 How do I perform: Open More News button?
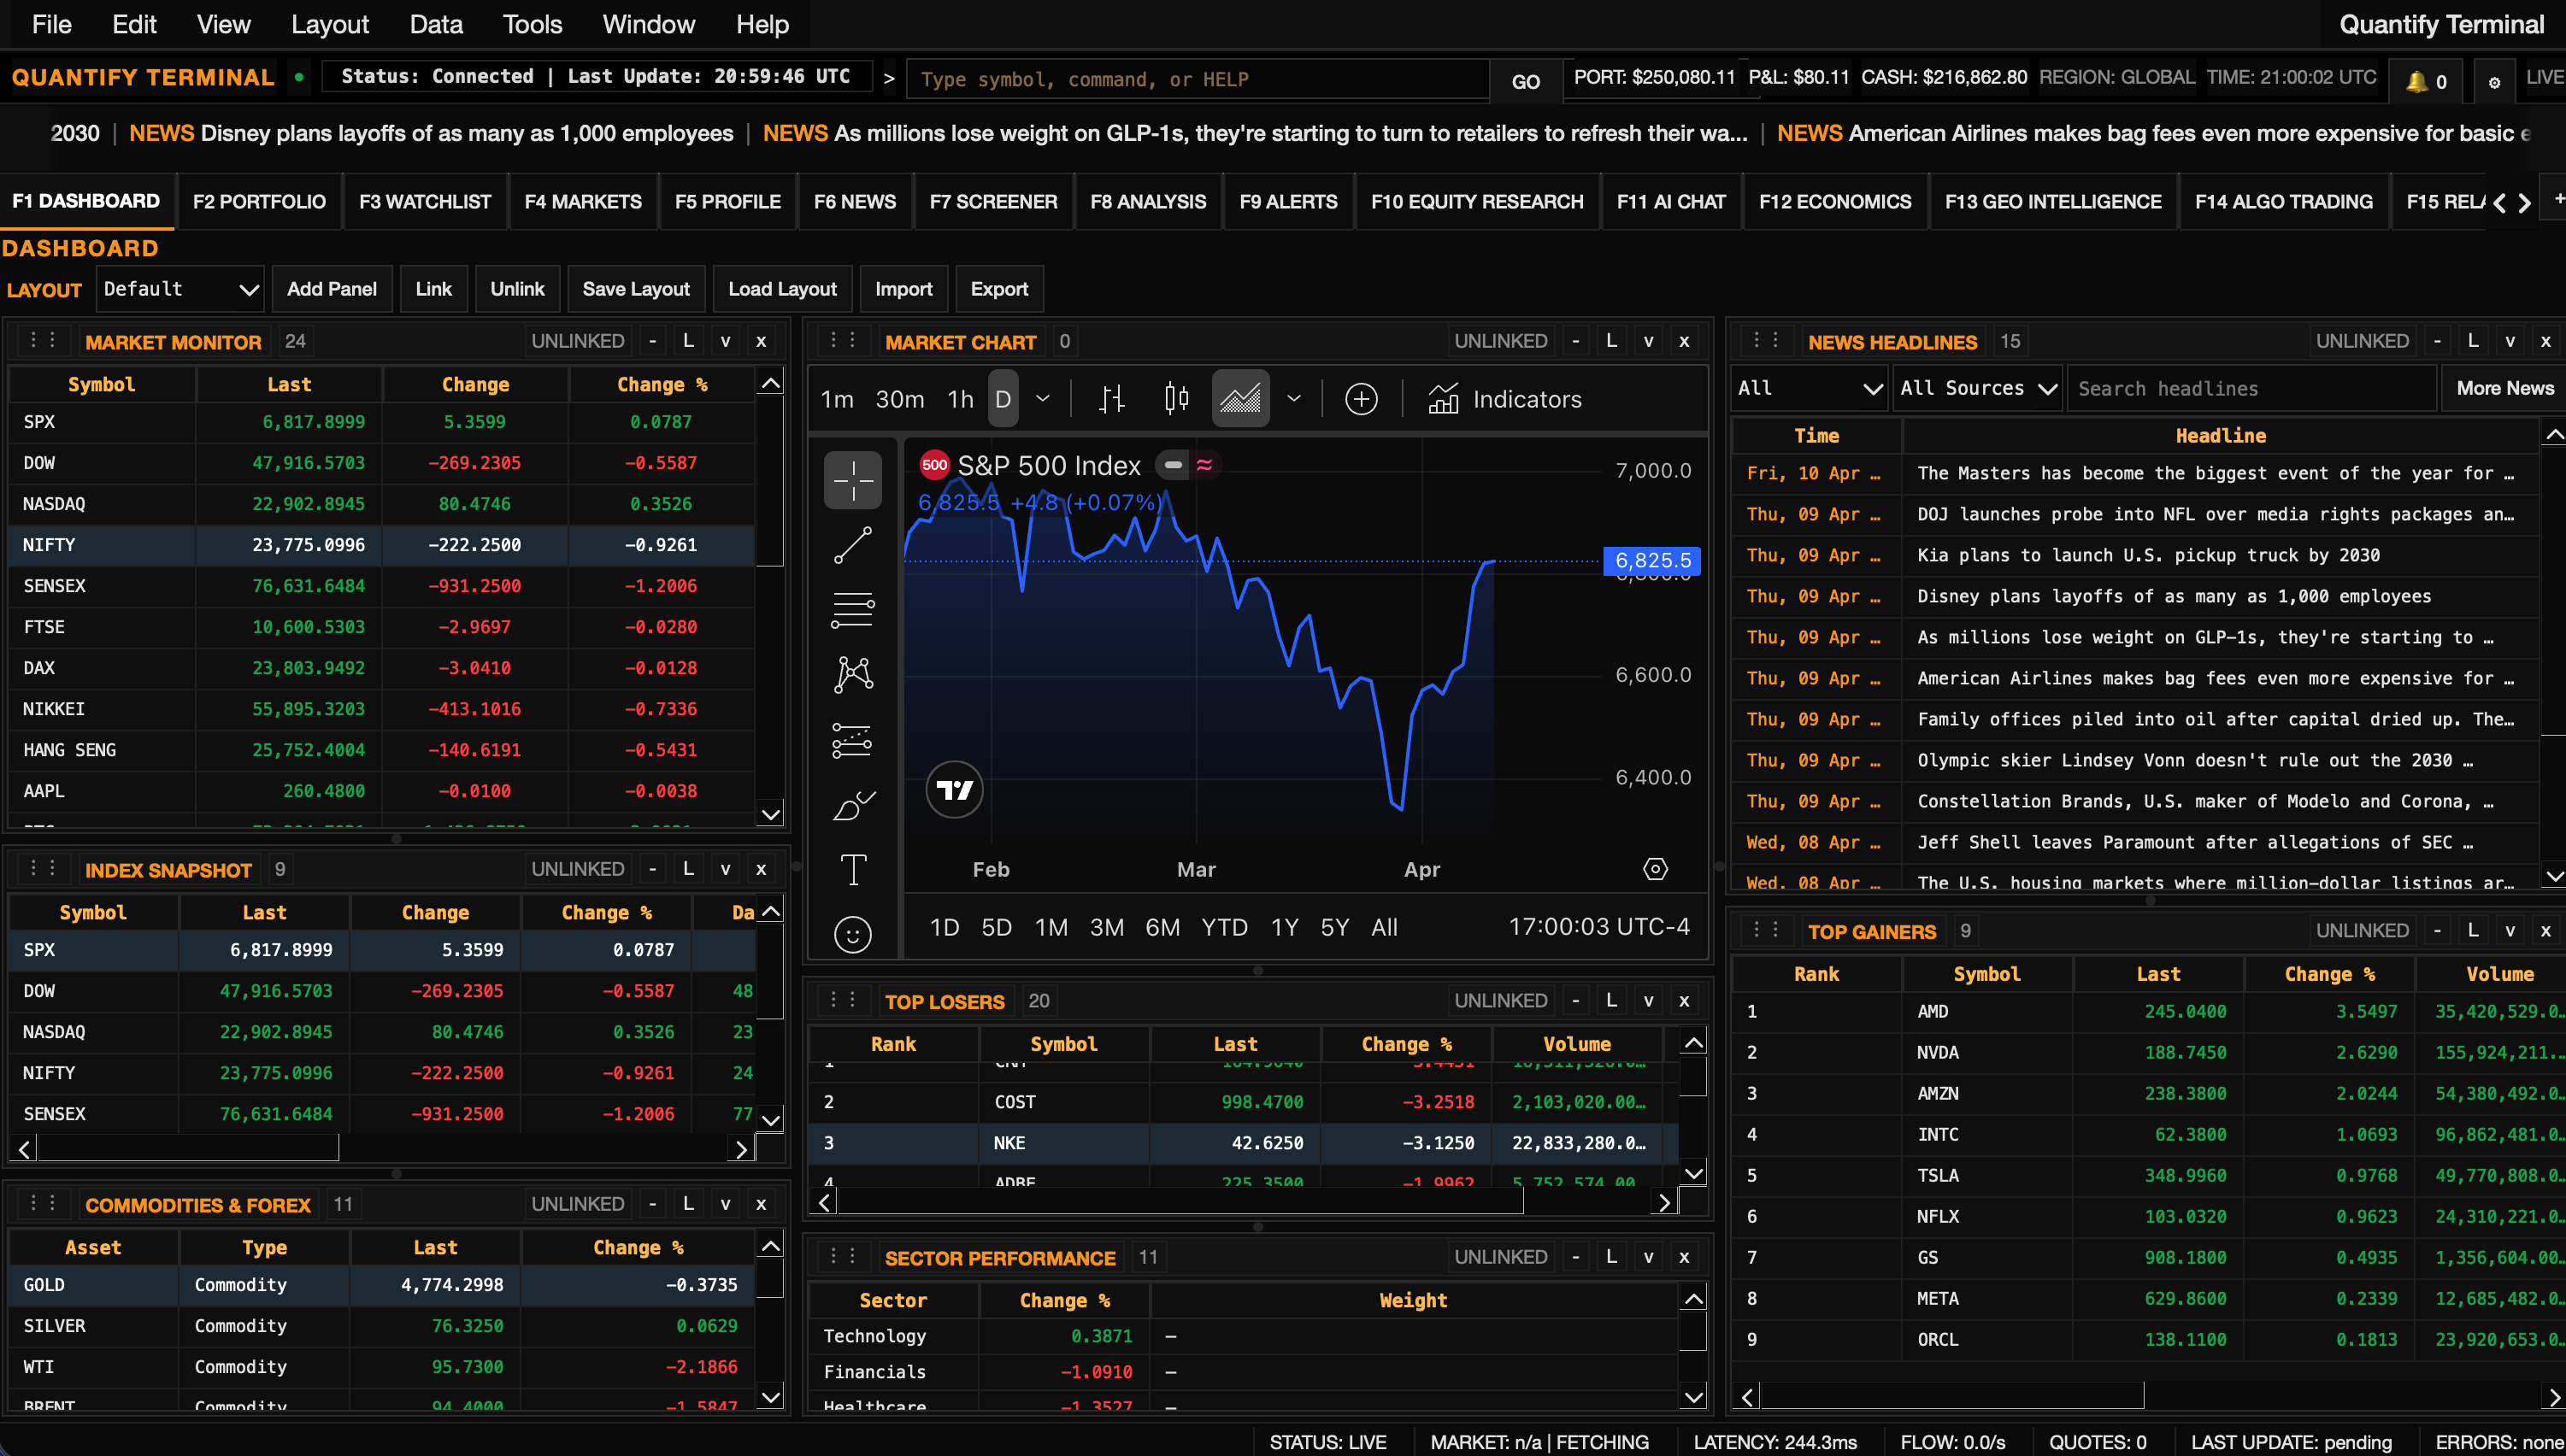[2504, 388]
